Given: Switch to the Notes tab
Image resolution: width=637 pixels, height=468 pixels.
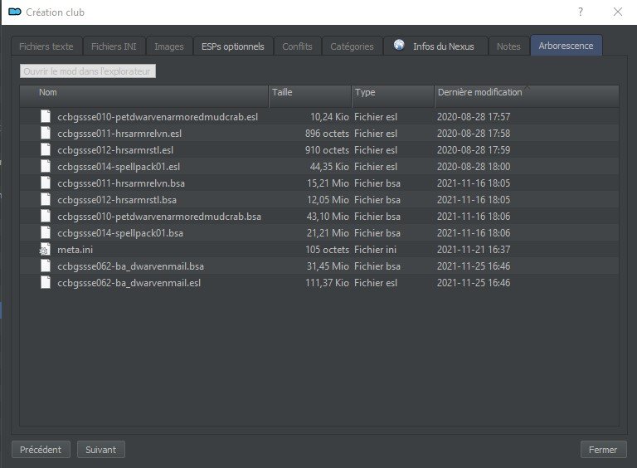Looking at the screenshot, I should tap(508, 46).
